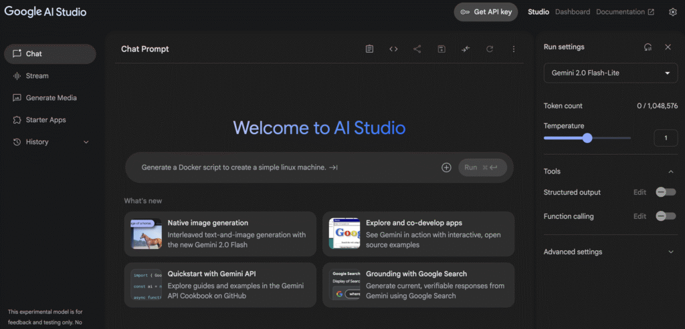Click the Welcome to AI Studio heading

tap(319, 128)
